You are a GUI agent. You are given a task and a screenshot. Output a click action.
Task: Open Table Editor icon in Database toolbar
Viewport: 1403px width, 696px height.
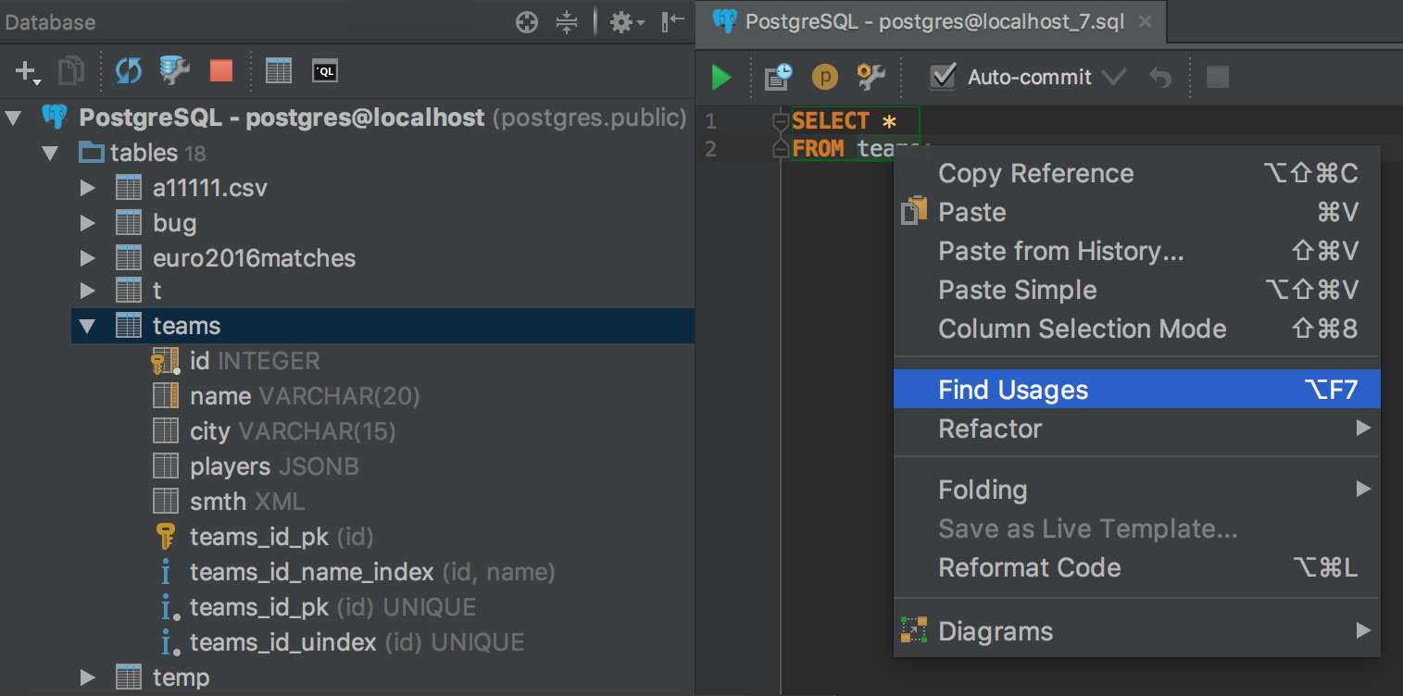279,71
